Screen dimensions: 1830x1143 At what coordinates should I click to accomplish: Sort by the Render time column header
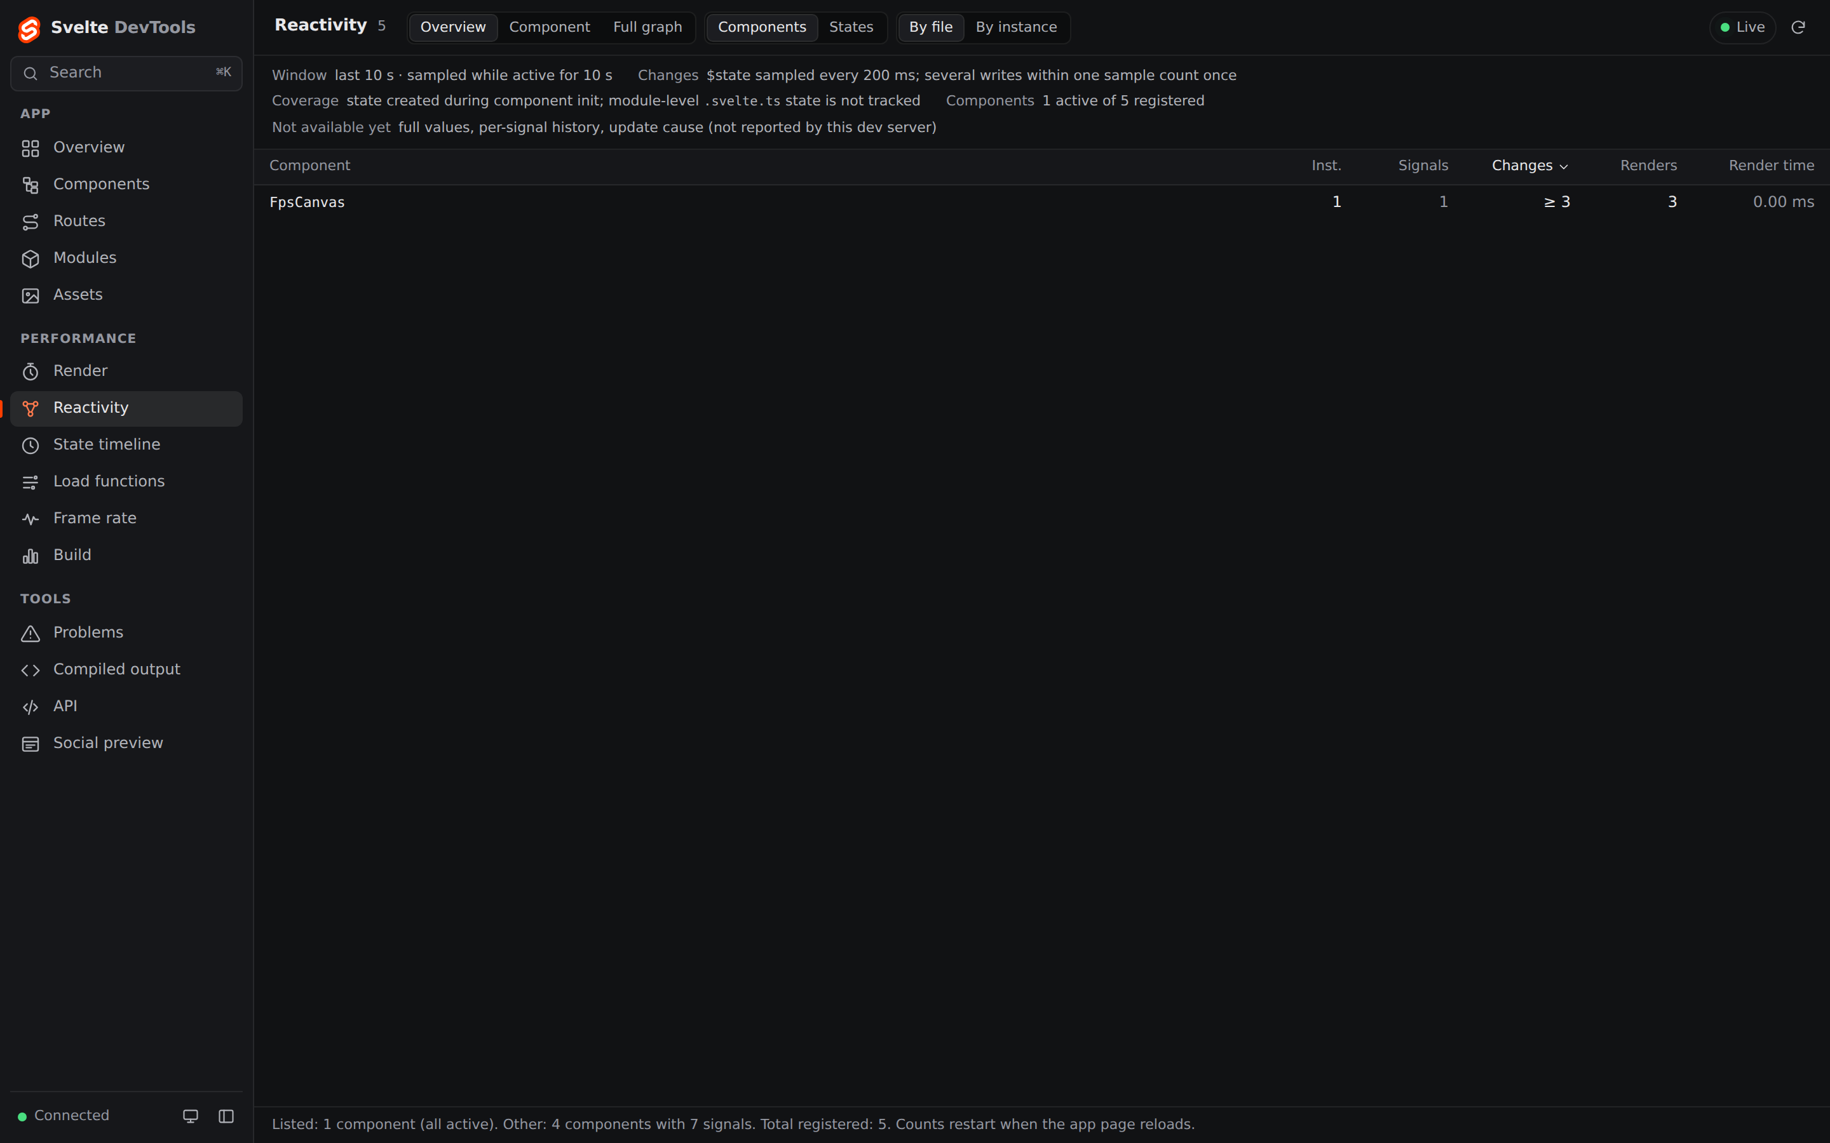(x=1771, y=166)
